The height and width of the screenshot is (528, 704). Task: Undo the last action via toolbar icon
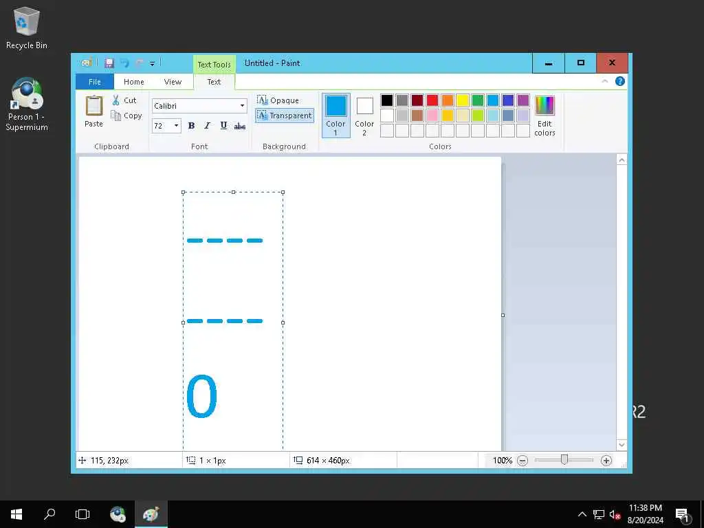pyautogui.click(x=124, y=63)
